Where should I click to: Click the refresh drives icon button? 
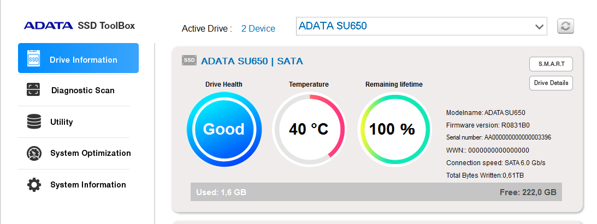(565, 27)
